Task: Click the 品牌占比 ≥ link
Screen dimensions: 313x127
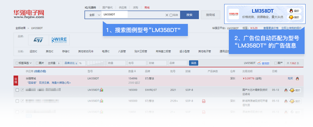Action: (71, 63)
